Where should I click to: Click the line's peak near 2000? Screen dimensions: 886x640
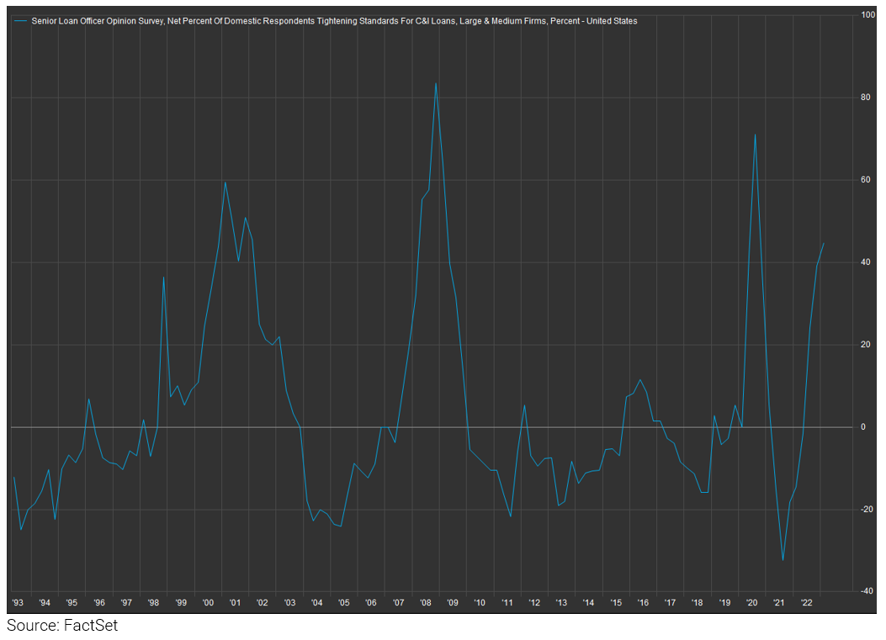pyautogui.click(x=225, y=182)
